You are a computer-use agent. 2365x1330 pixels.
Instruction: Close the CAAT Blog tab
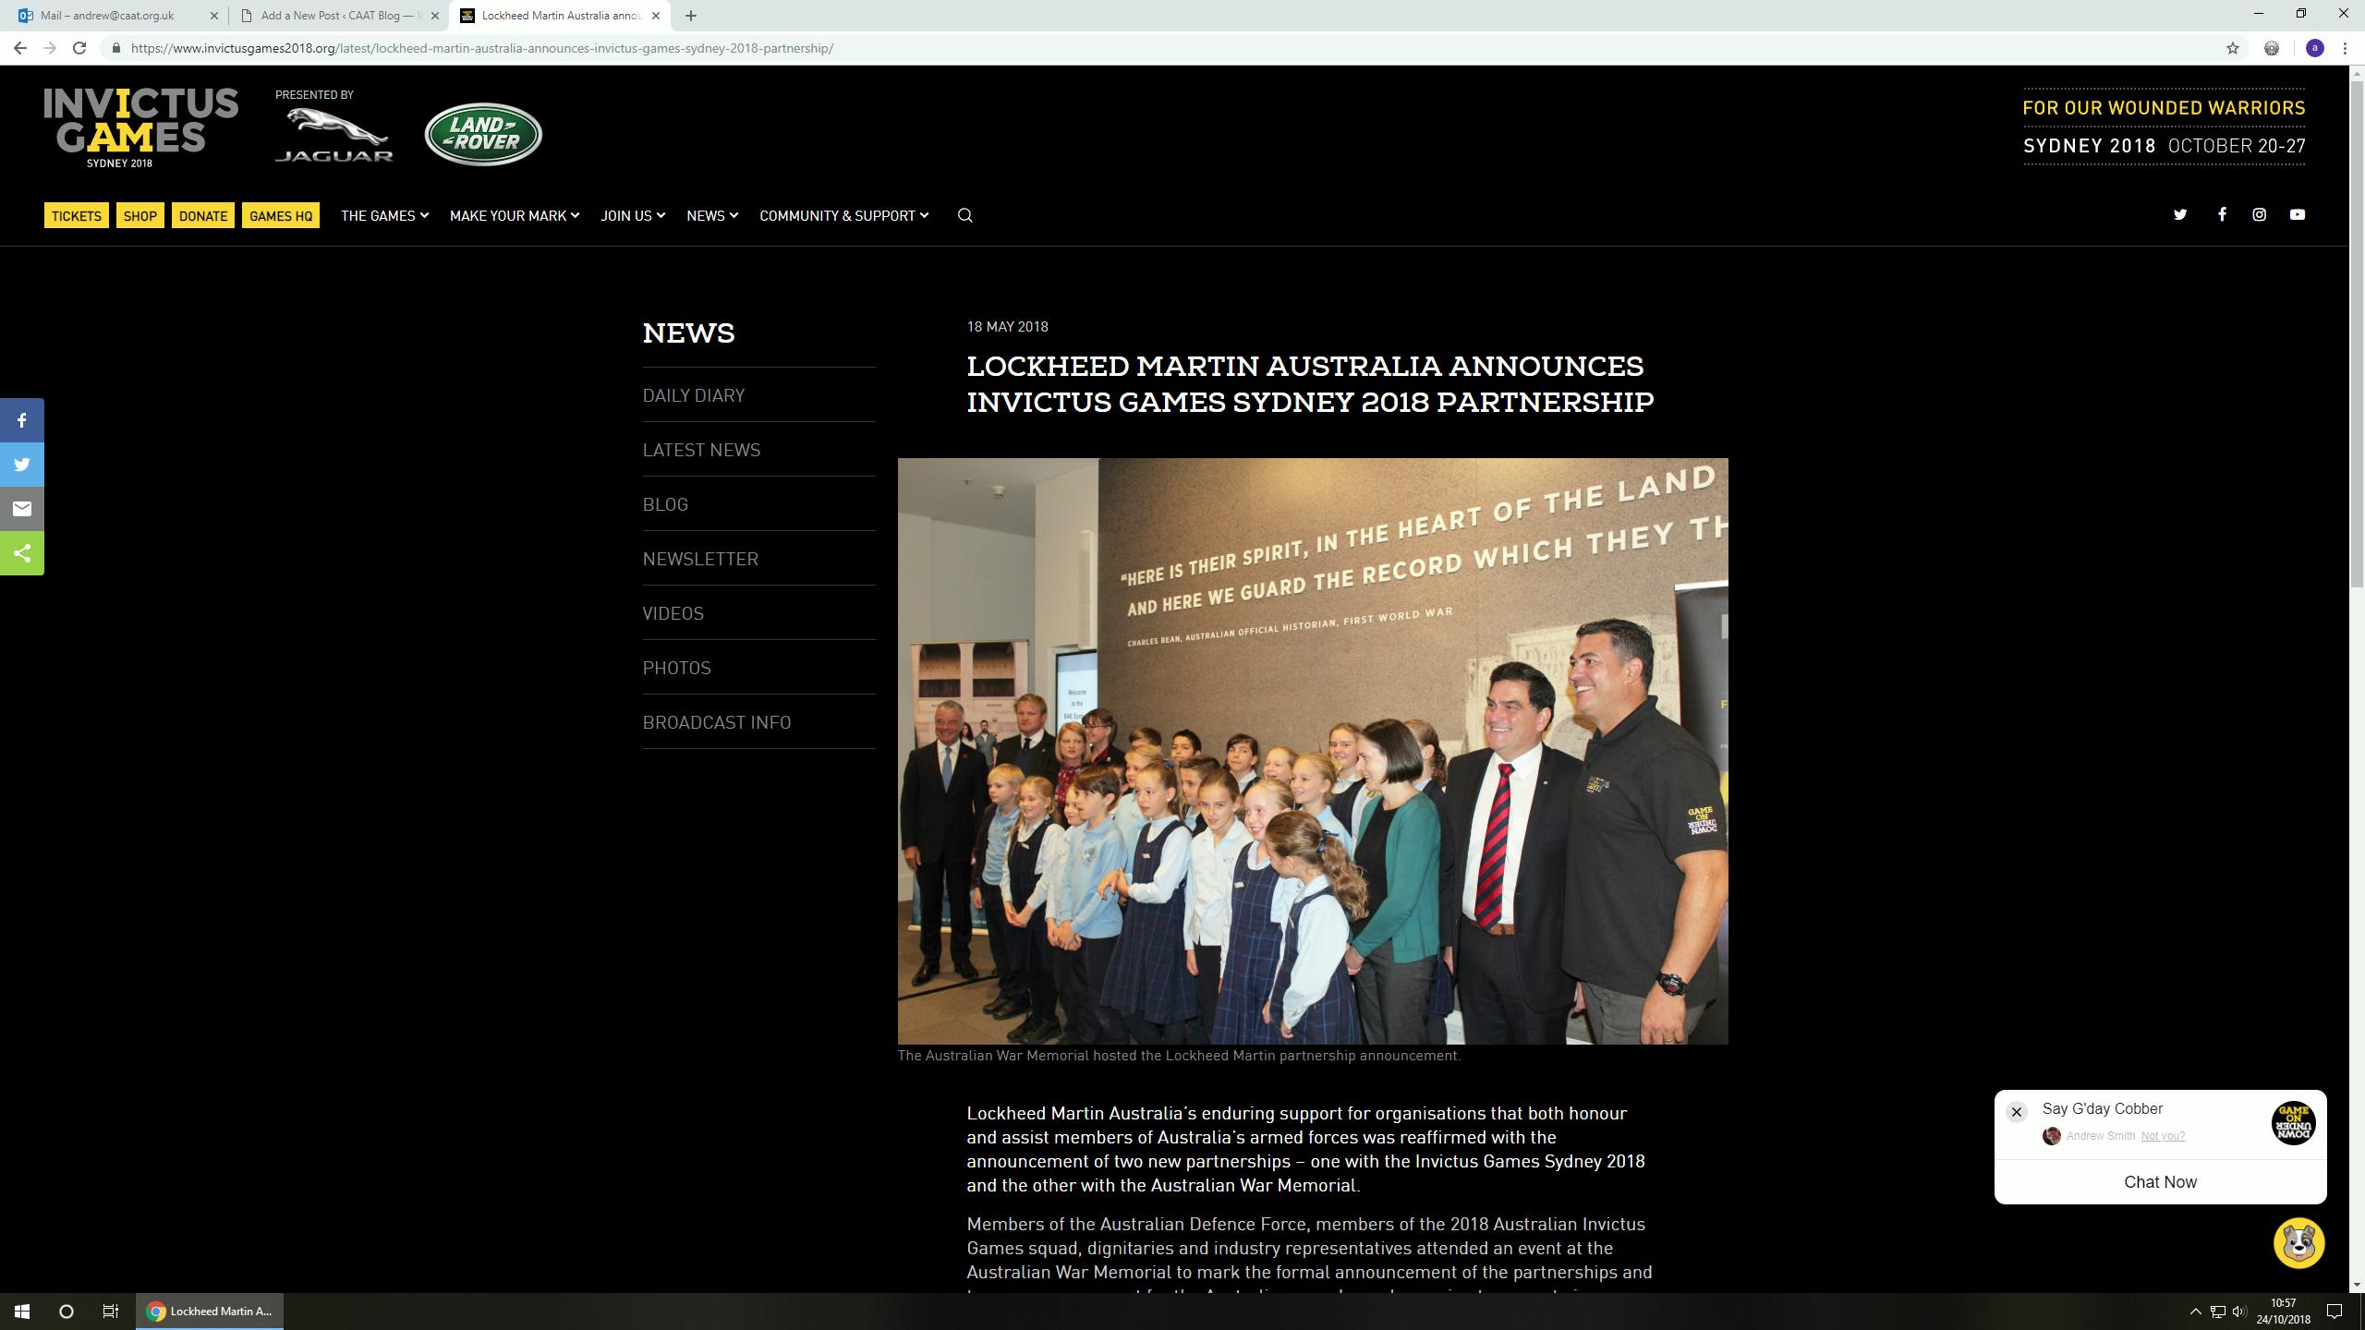435,16
